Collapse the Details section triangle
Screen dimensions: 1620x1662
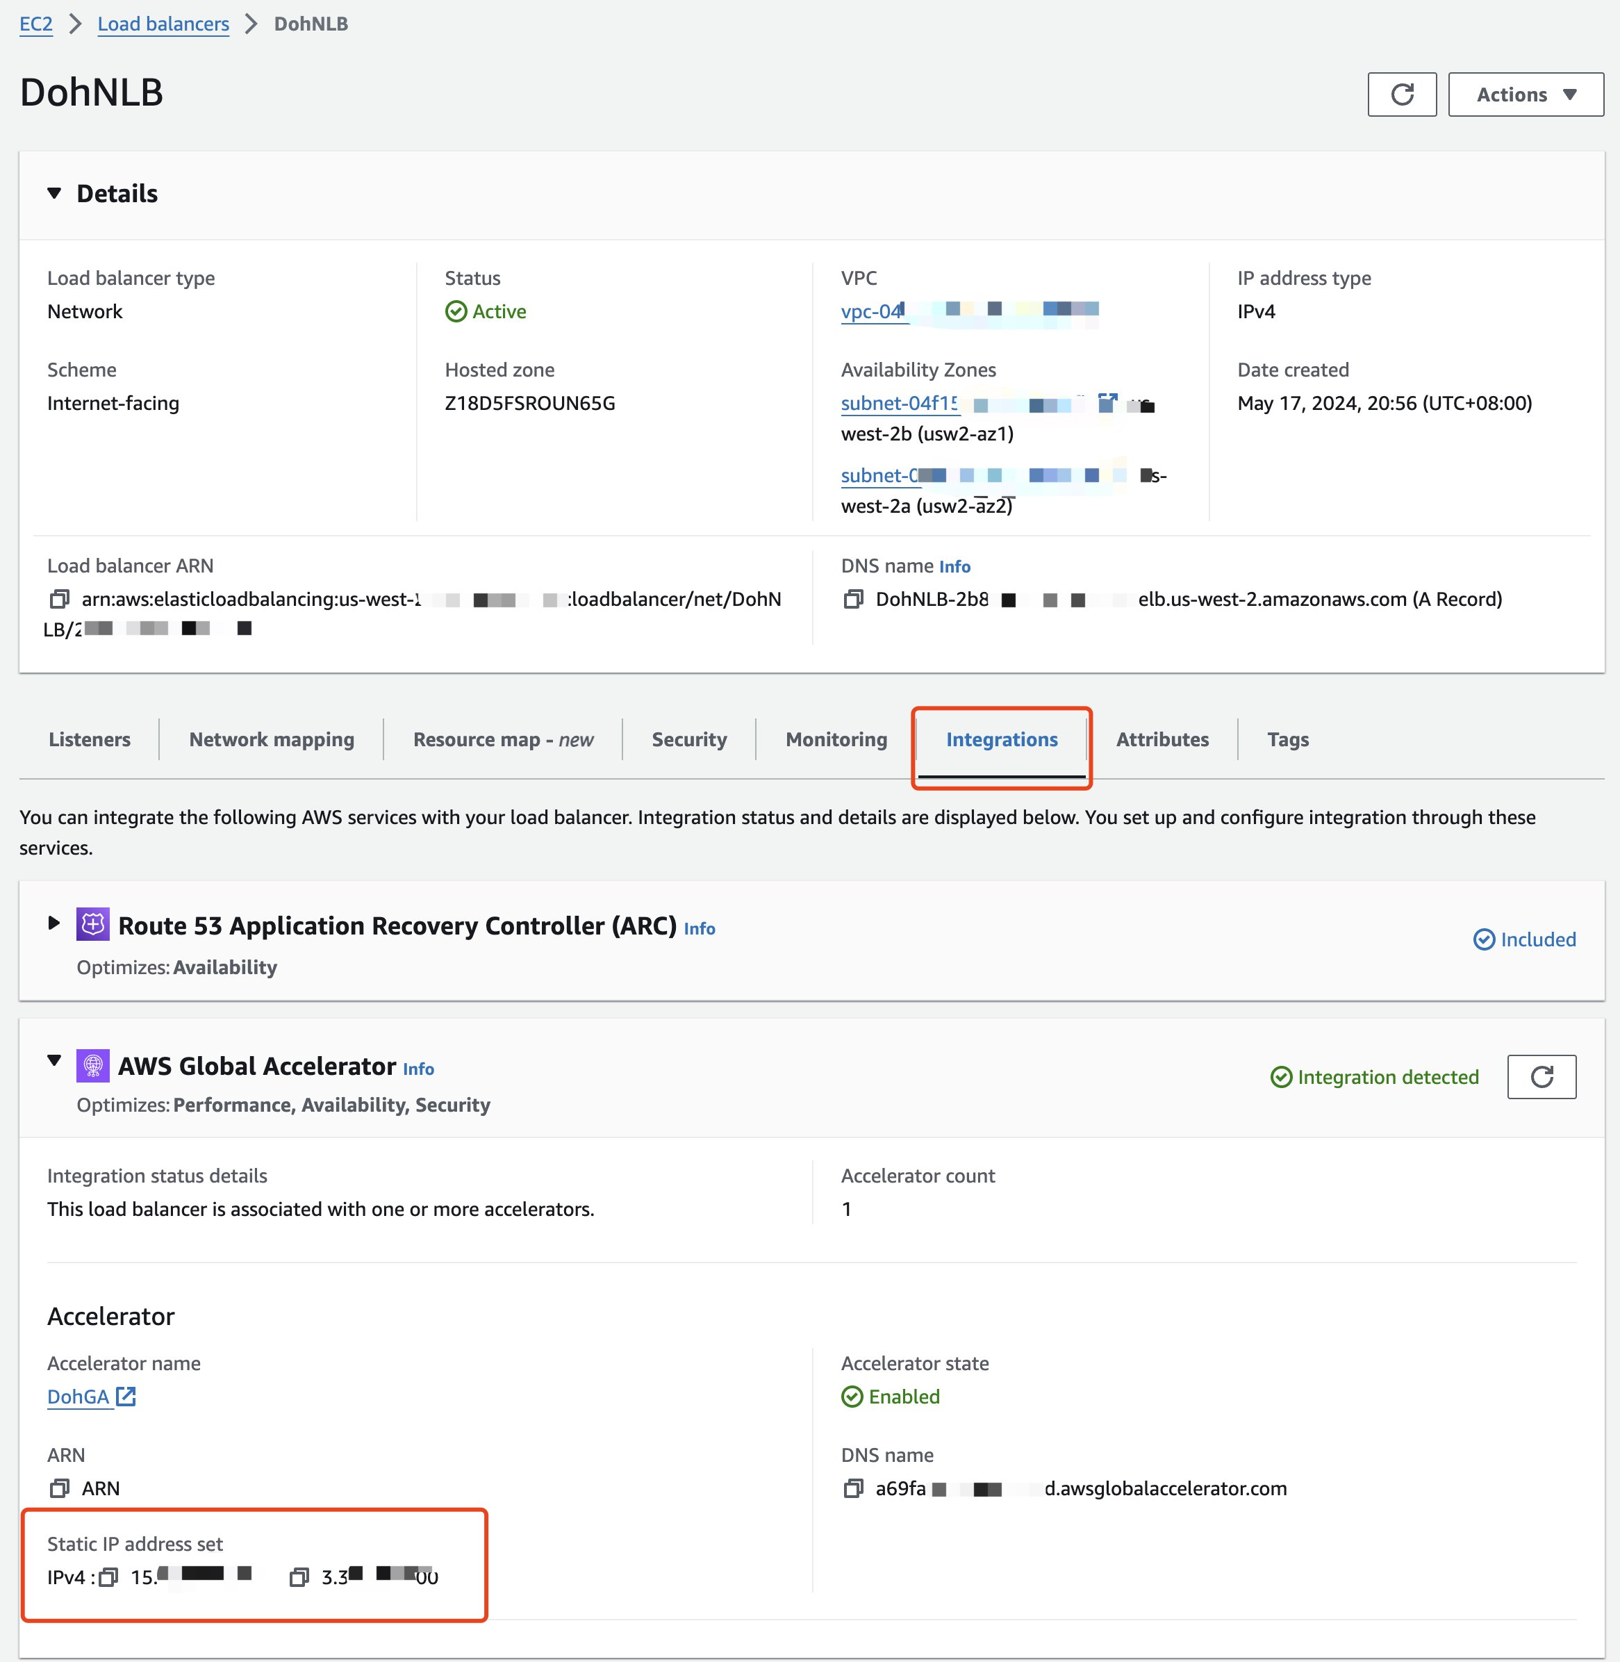click(54, 193)
